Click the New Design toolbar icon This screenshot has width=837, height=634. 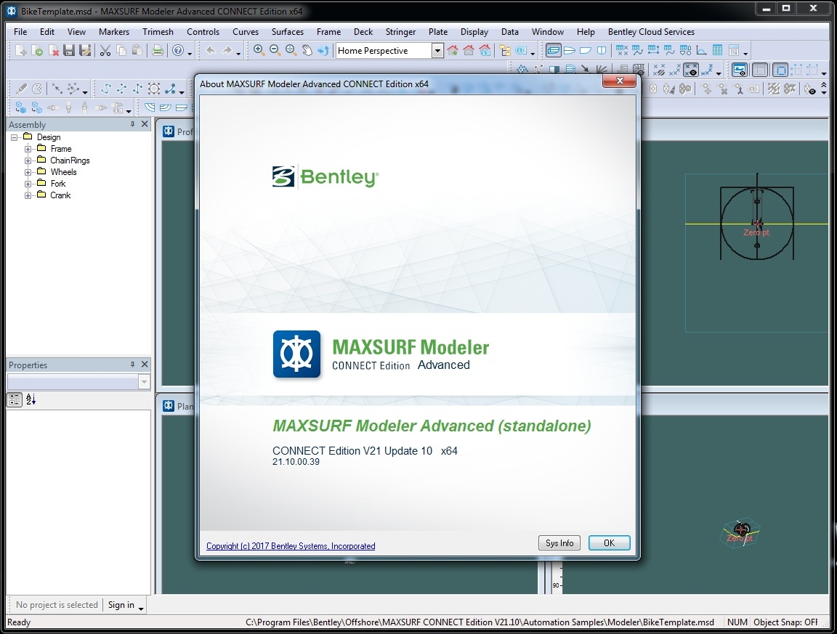(x=21, y=51)
